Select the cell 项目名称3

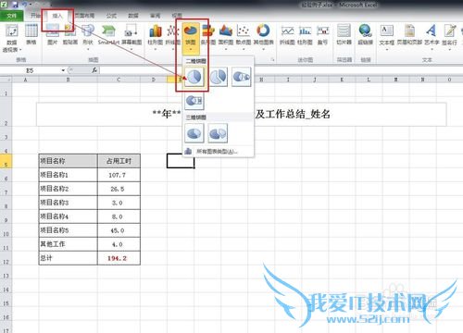69,203
